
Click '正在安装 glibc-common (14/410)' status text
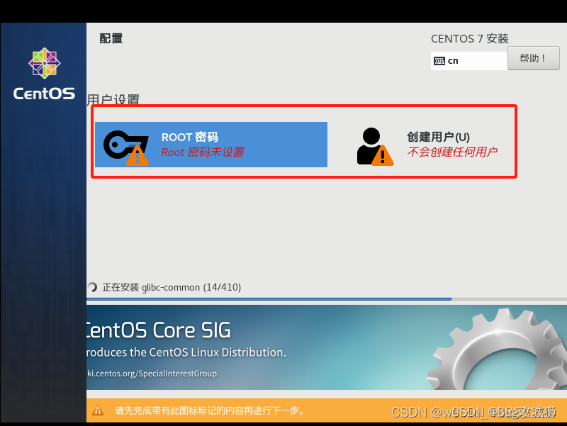click(x=172, y=287)
